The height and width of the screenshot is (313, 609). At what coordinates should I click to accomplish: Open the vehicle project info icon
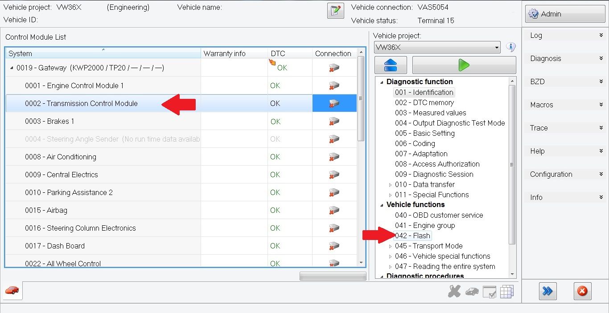(511, 47)
